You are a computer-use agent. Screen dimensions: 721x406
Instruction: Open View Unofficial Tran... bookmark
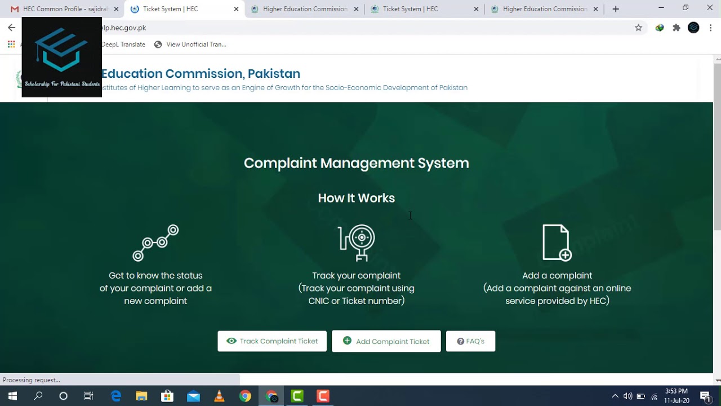point(190,45)
